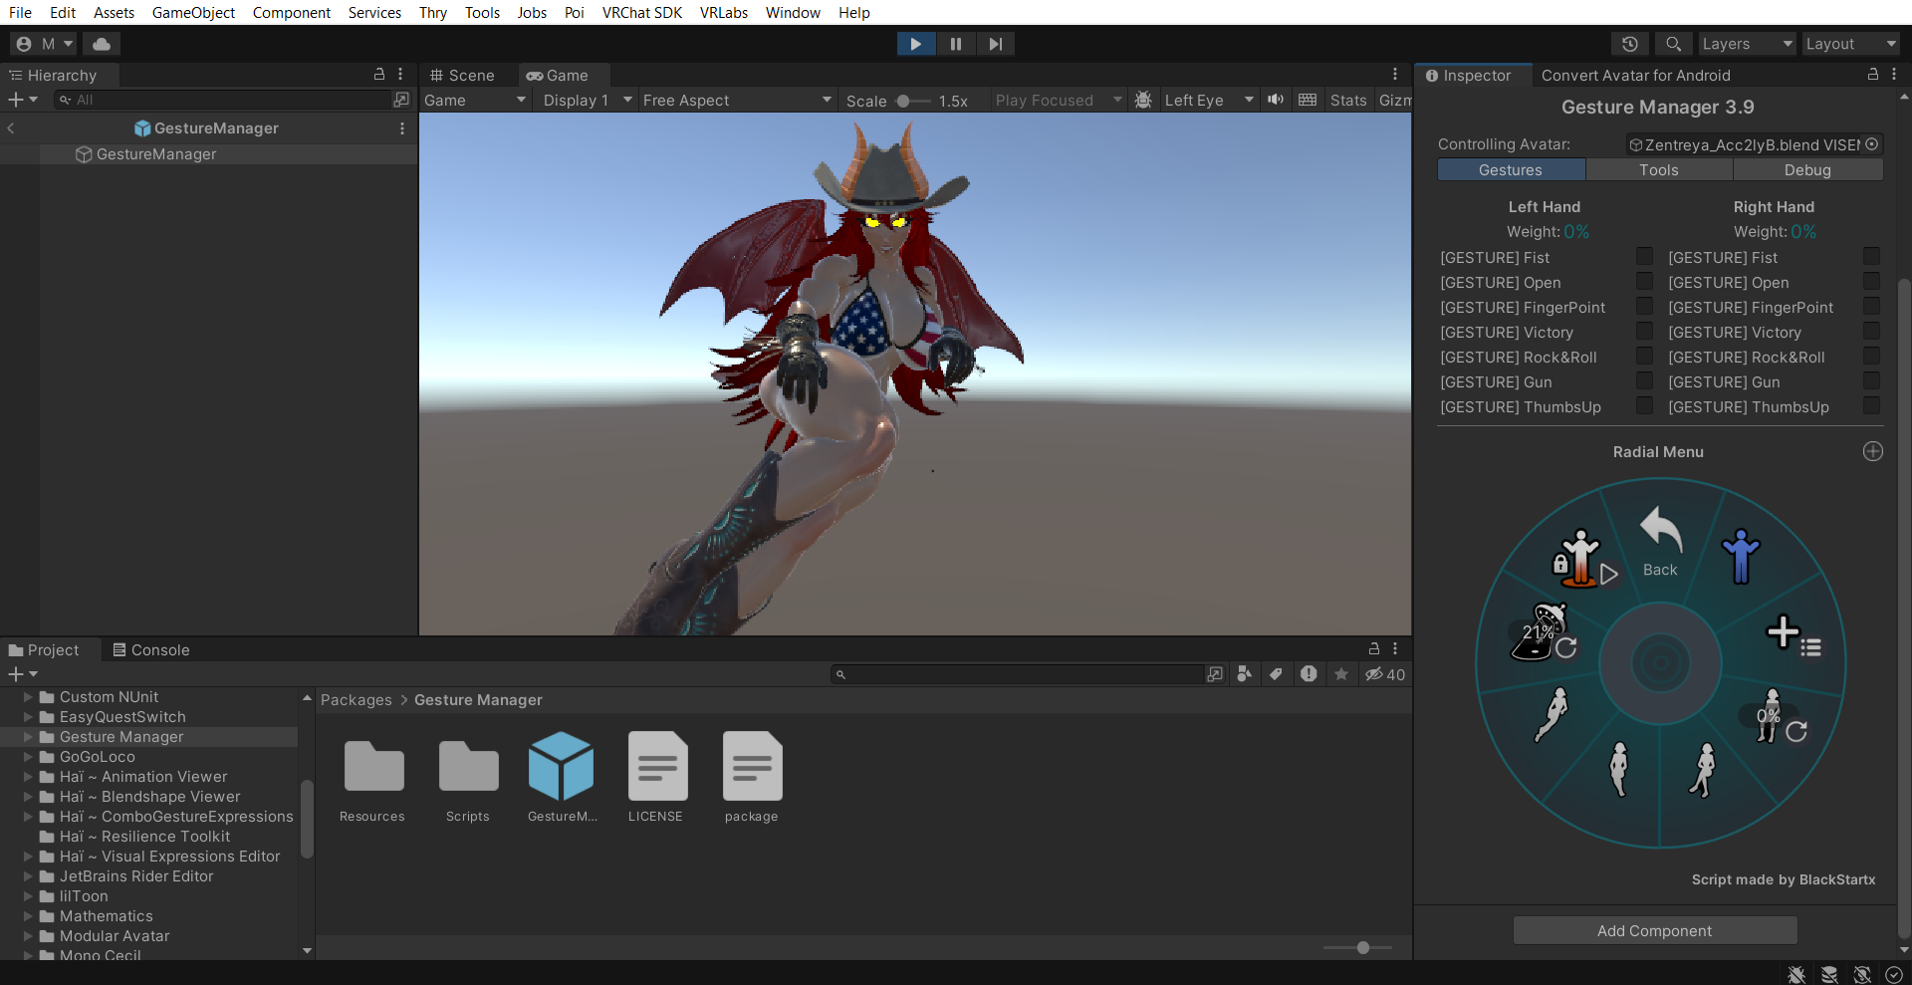Image resolution: width=1912 pixels, height=985 pixels.
Task: Click the Add Component button
Action: [1655, 930]
